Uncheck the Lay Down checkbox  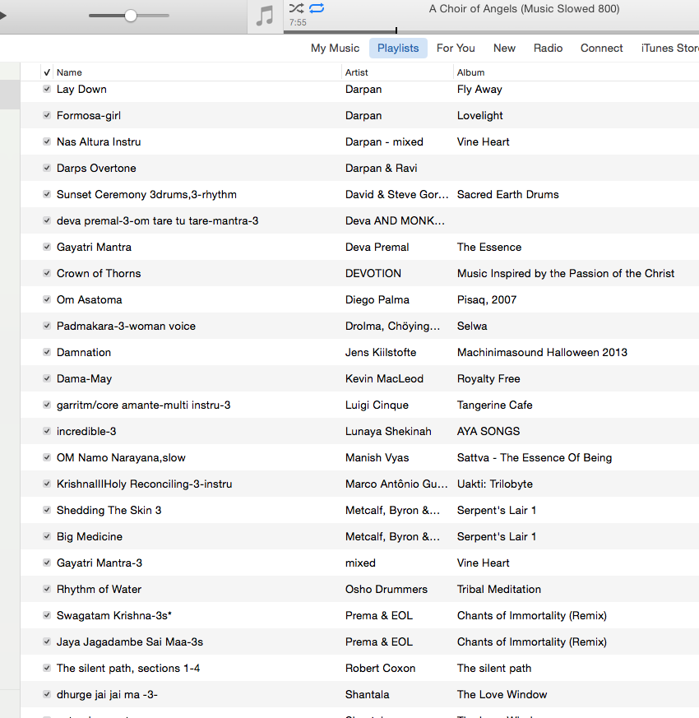pos(47,89)
